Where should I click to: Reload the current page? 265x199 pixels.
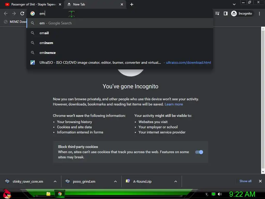pyautogui.click(x=22, y=13)
